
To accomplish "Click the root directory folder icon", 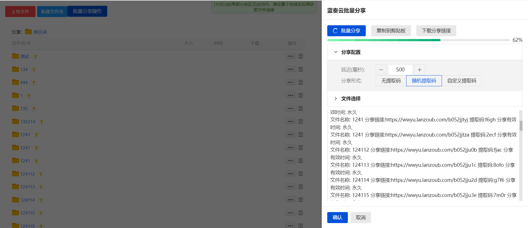I will pos(28,32).
